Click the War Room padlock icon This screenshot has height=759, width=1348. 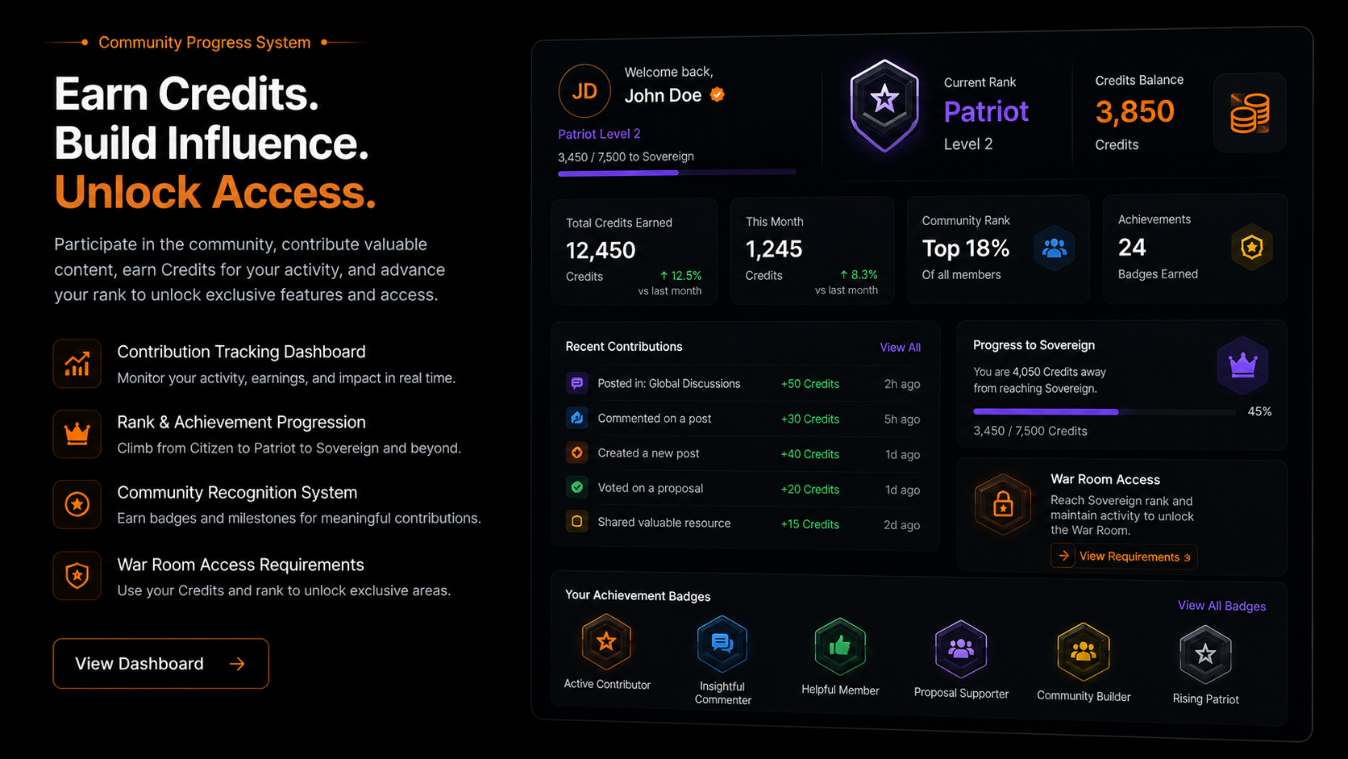[1003, 505]
